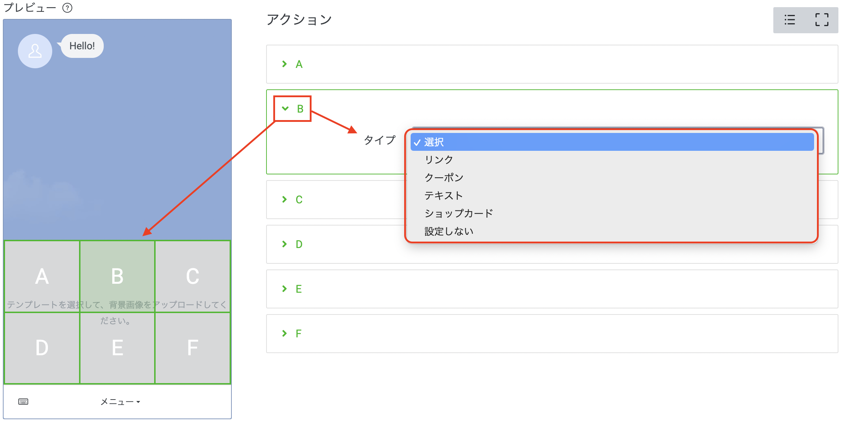This screenshot has height=426, width=852.
Task: Choose リンク in the type list
Action: click(x=612, y=160)
